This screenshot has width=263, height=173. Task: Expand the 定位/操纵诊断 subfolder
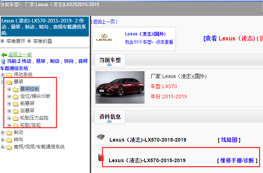point(9,96)
